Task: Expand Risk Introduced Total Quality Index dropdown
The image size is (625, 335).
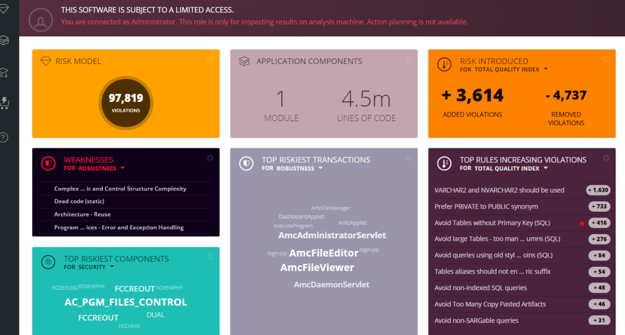Action: (545, 69)
